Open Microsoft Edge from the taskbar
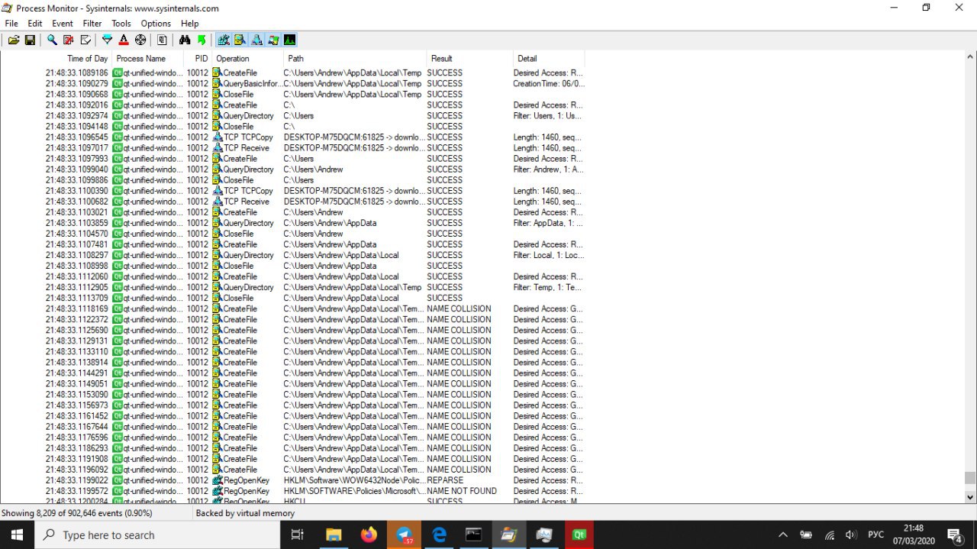The height and width of the screenshot is (549, 977). tap(440, 535)
